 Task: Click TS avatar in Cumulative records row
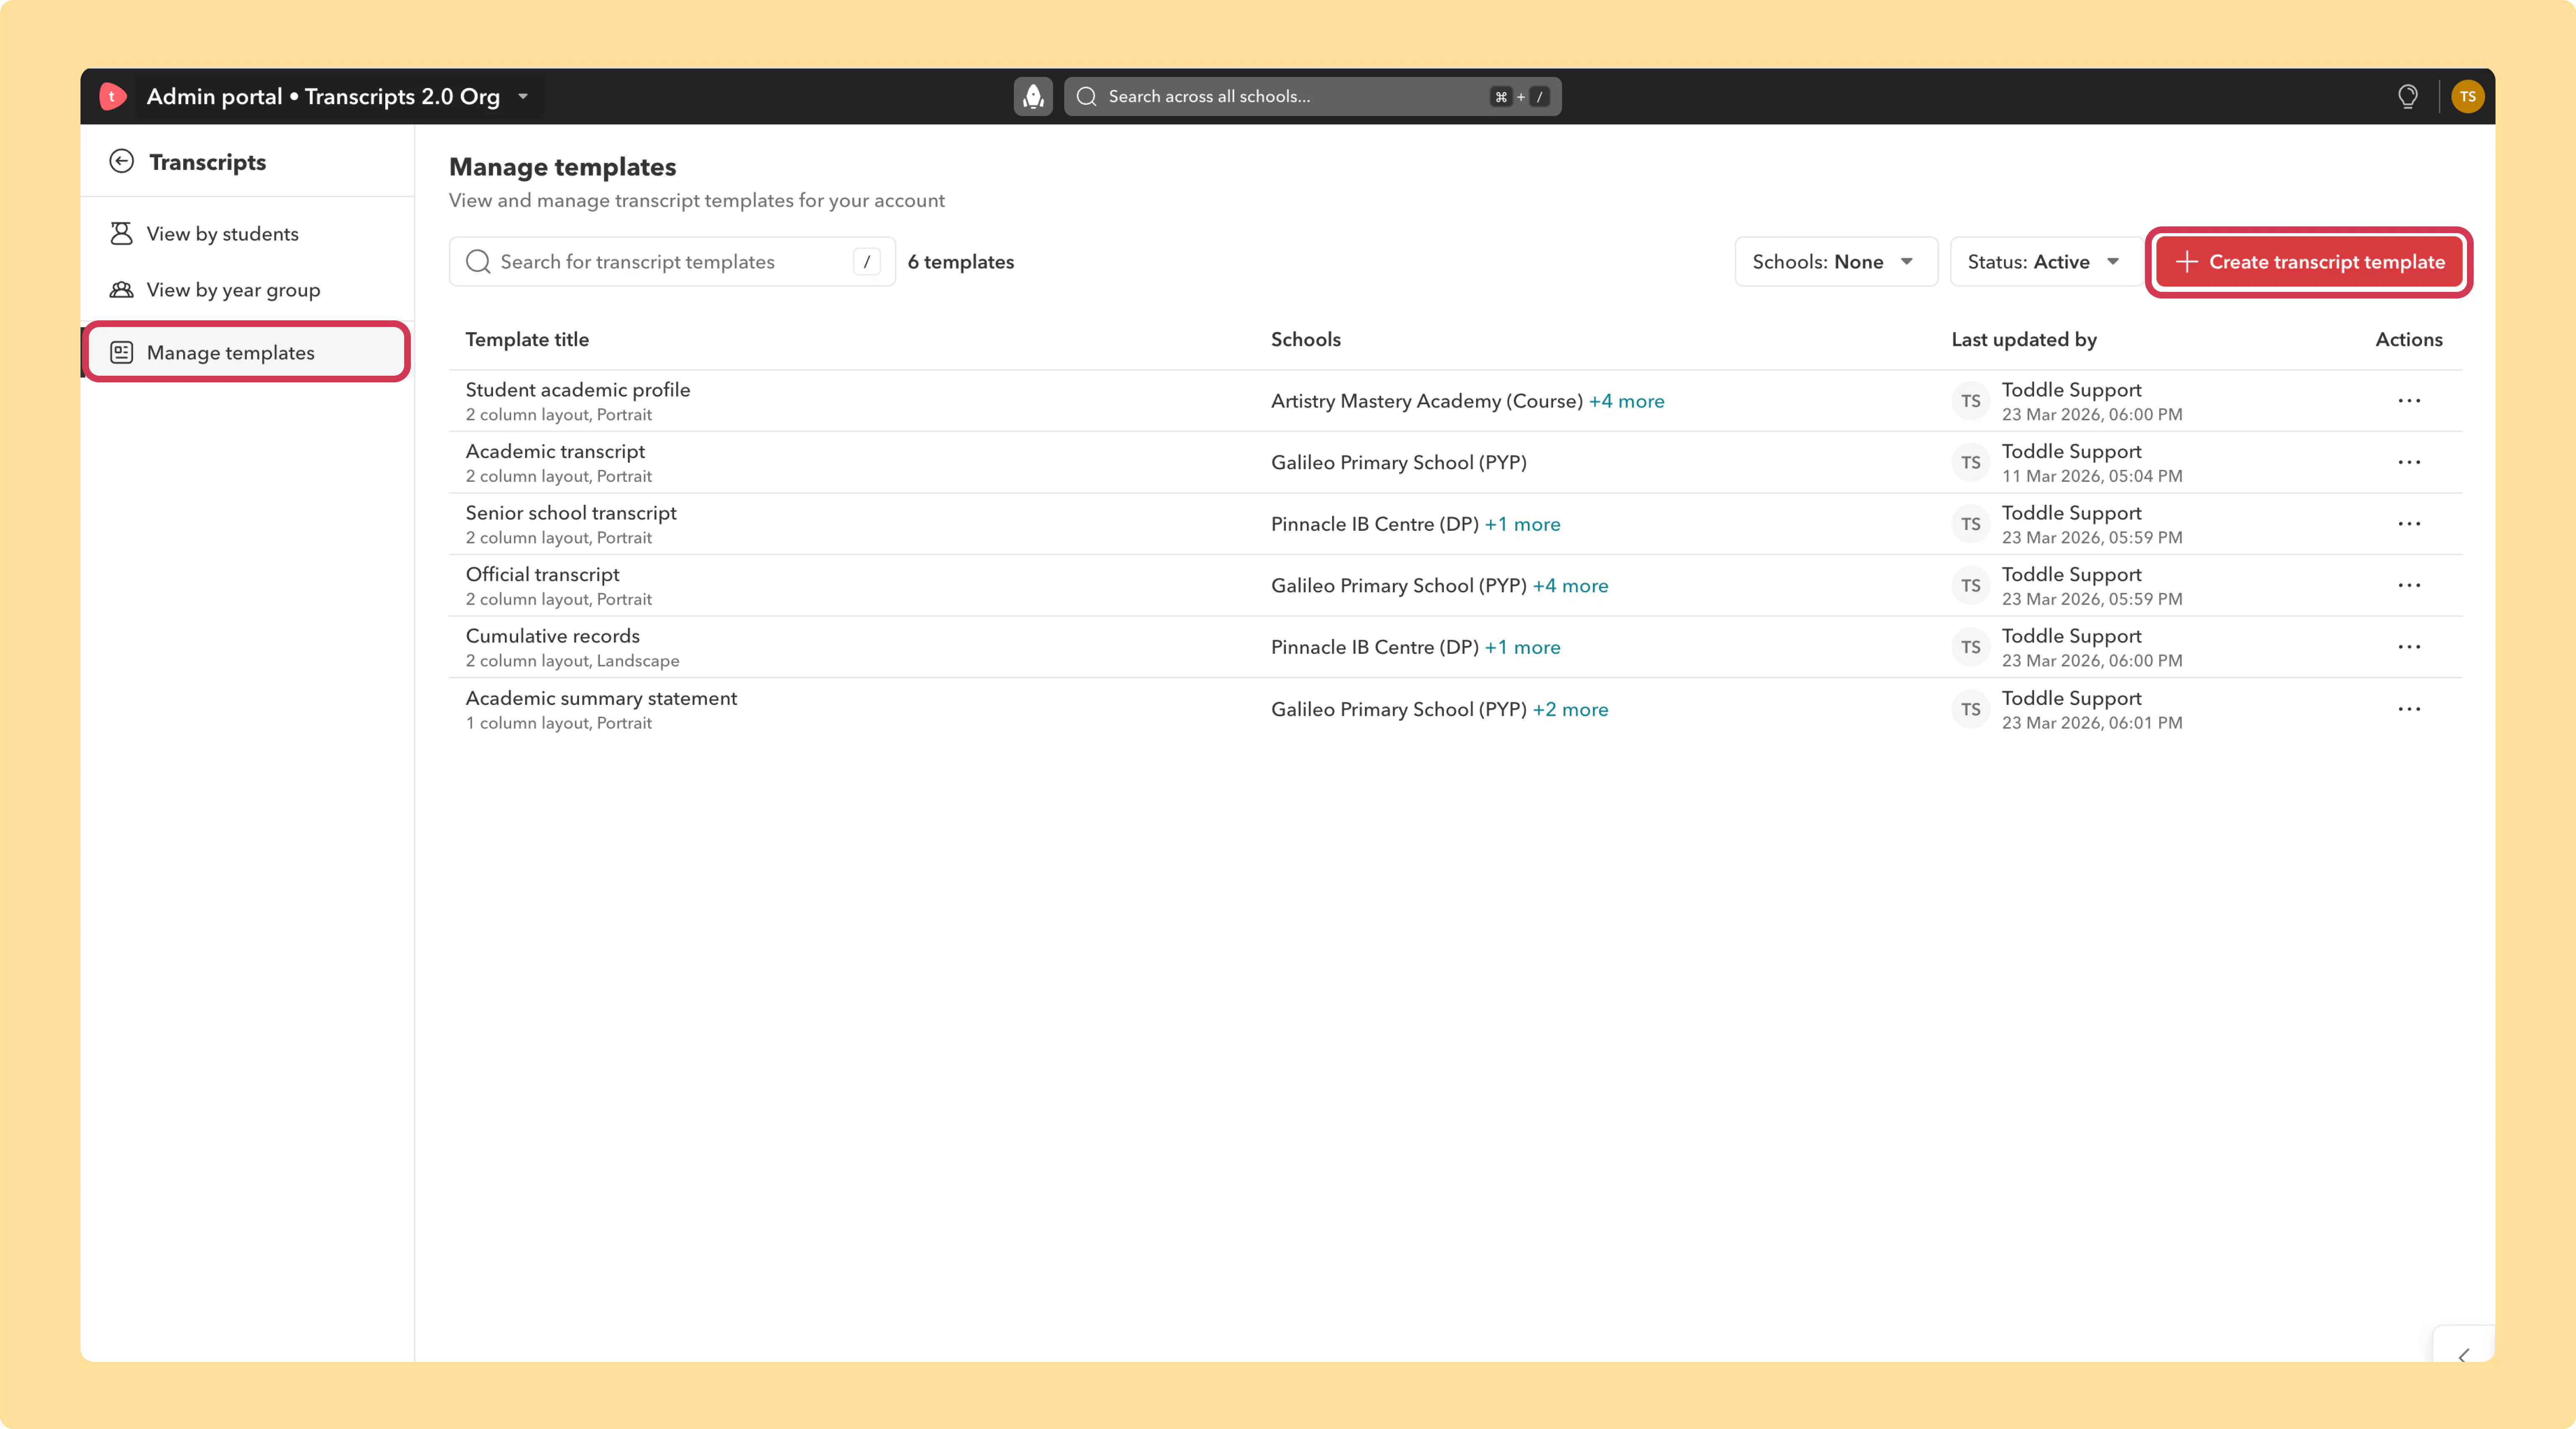1970,647
